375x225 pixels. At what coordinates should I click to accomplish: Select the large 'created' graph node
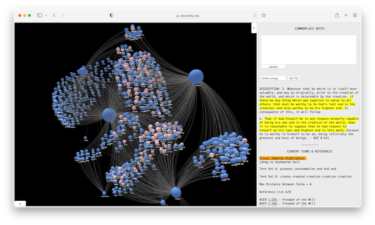pos(176,192)
